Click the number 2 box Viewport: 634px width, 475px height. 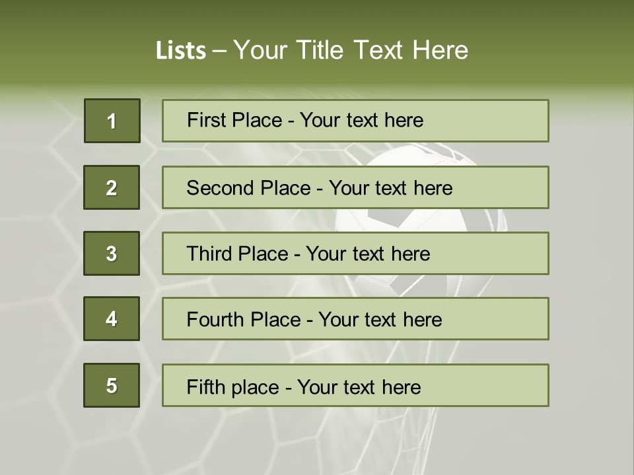(x=112, y=187)
